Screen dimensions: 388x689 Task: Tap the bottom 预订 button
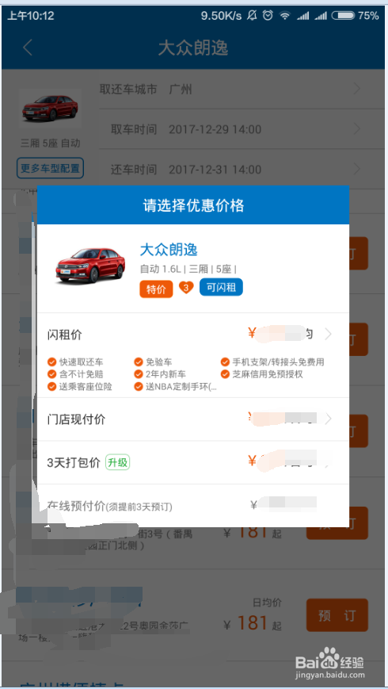coord(337,615)
